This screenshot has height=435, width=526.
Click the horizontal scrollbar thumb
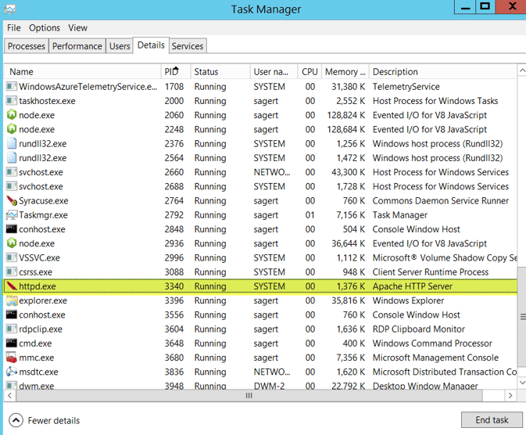tap(249, 396)
